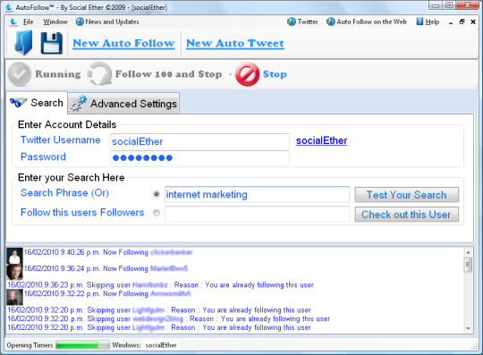Click the blurred username in 9:40:26 log entry
Image resolution: width=483 pixels, height=355 pixels.
pyautogui.click(x=171, y=252)
